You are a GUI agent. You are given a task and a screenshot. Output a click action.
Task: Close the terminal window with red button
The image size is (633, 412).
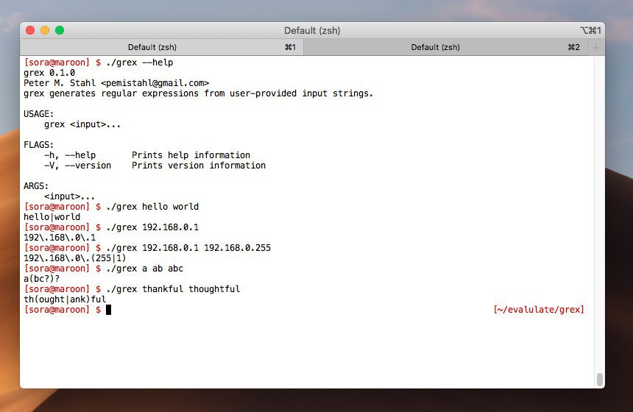point(30,30)
